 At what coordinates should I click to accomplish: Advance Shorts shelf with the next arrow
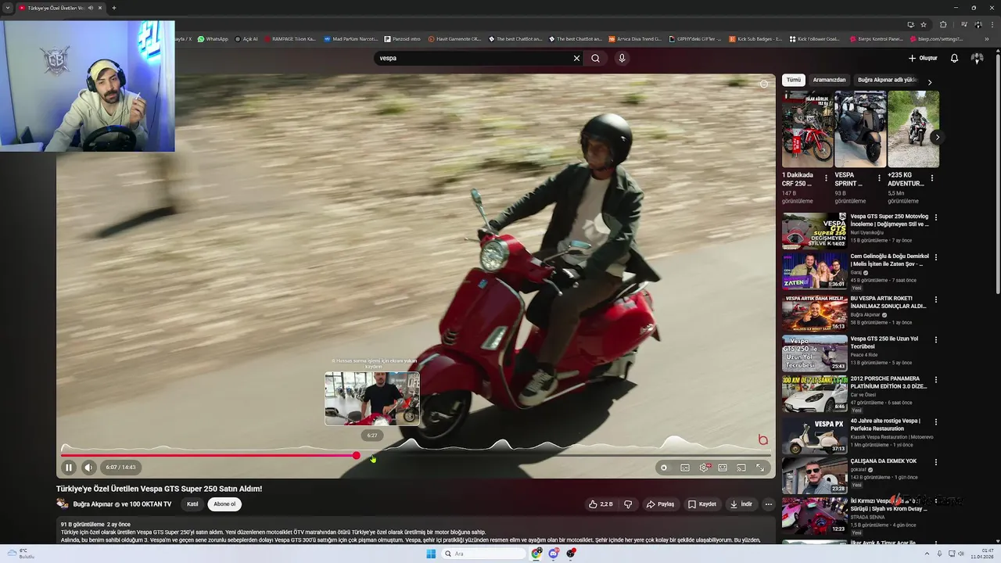(937, 137)
